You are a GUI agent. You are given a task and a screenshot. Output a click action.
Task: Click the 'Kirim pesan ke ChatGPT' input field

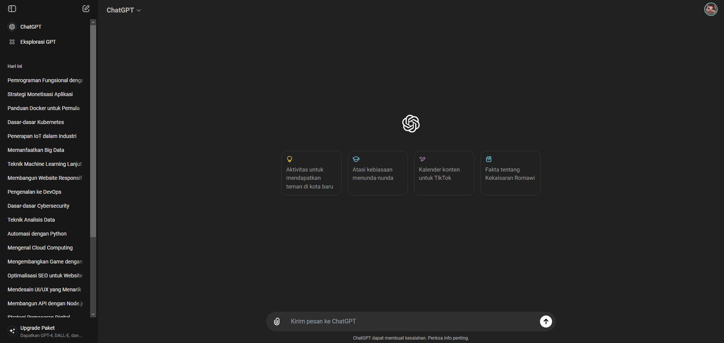point(411,322)
